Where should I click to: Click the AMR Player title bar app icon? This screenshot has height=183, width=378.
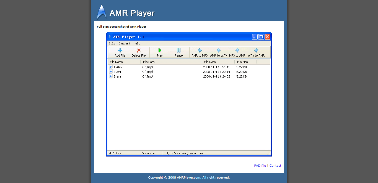click(110, 37)
